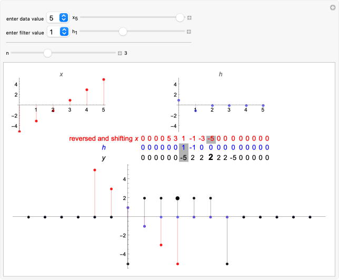339x280 pixels.
Task: Expand the x5 slider controls plus icon
Action: pos(190,18)
